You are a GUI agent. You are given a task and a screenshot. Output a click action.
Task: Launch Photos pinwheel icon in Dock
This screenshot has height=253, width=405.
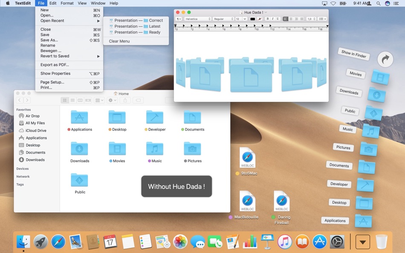coord(180,241)
